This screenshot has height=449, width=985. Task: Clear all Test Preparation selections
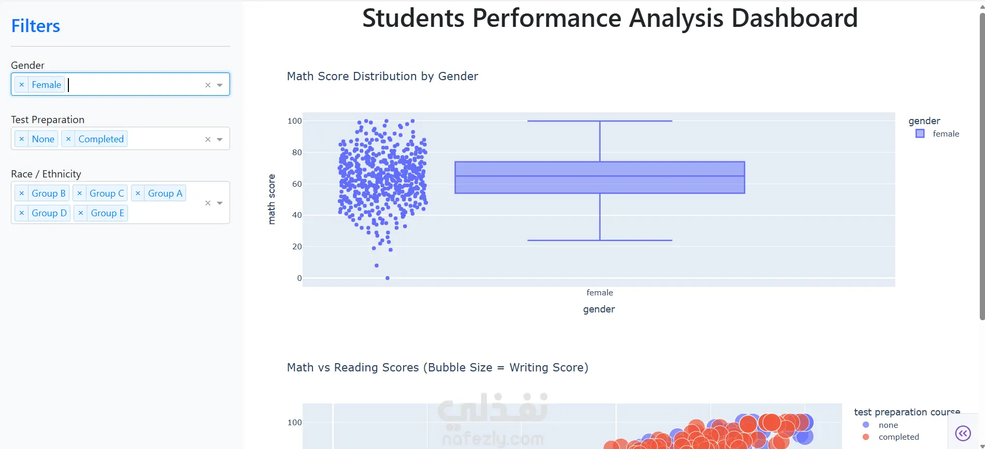pyautogui.click(x=208, y=140)
